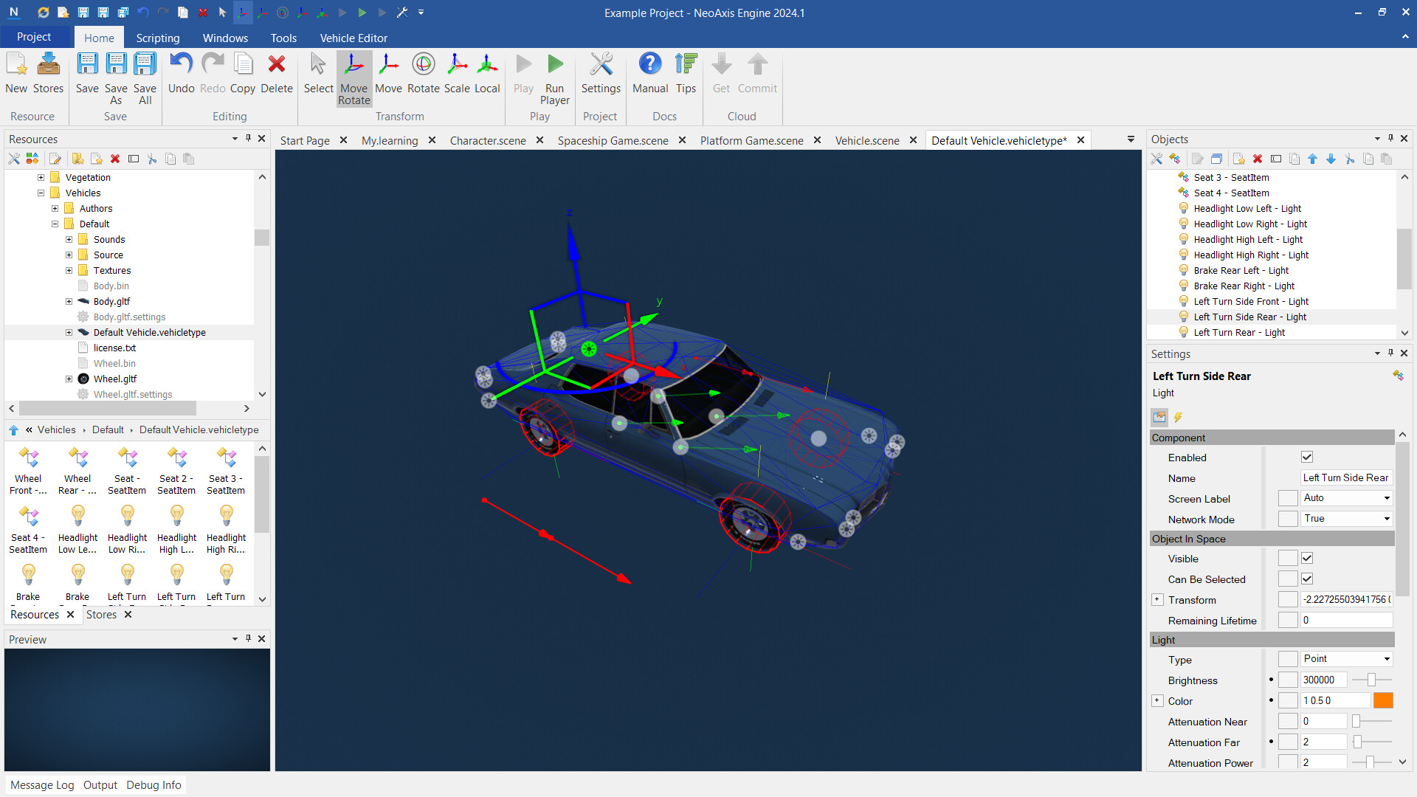Open project Settings from the ribbon
The width and height of the screenshot is (1417, 797).
coord(601,74)
